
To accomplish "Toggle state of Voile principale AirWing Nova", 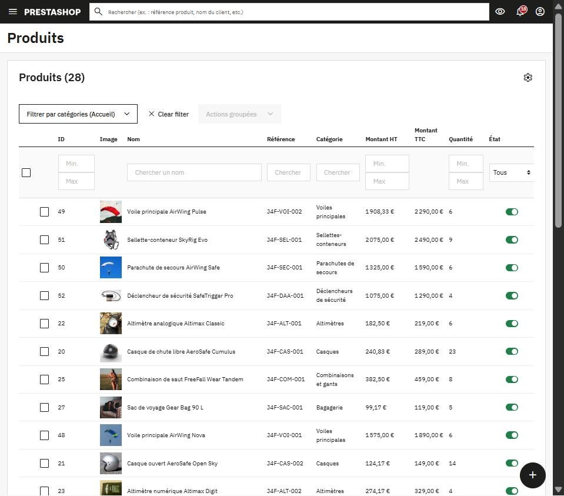I will pos(512,435).
